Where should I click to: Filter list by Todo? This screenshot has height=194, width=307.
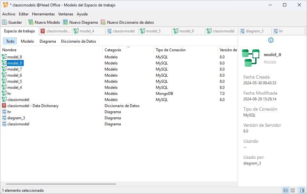(x=10, y=41)
